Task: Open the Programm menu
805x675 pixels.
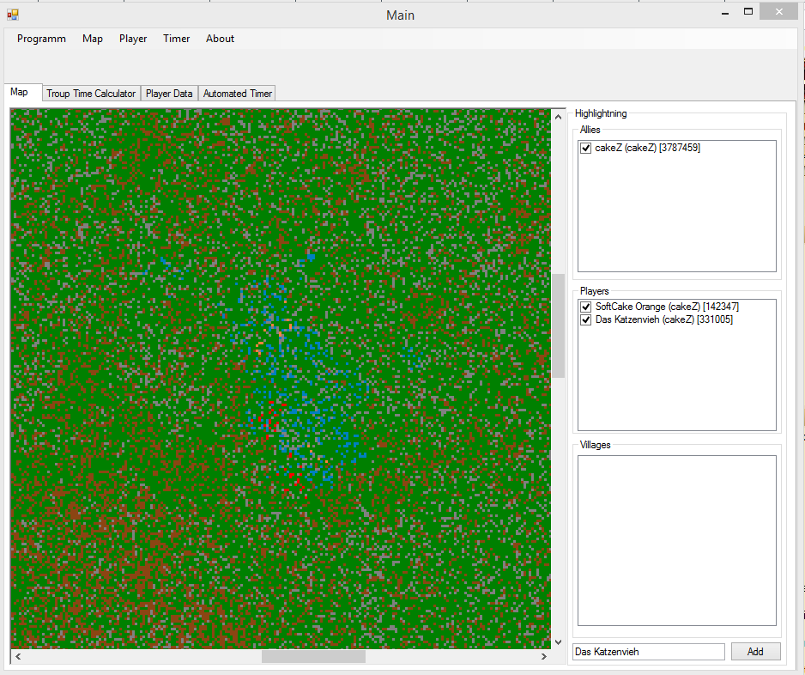Action: 41,39
